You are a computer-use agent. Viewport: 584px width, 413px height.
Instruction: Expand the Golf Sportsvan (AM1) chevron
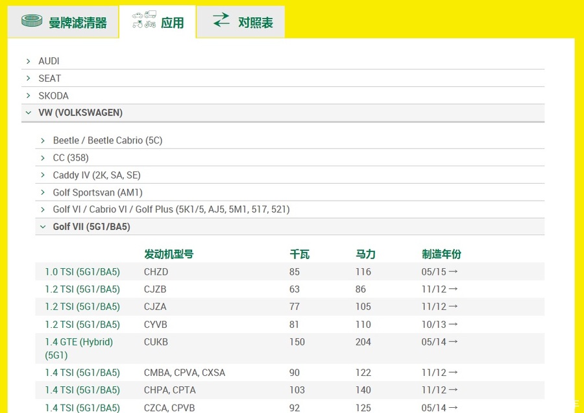pos(43,192)
